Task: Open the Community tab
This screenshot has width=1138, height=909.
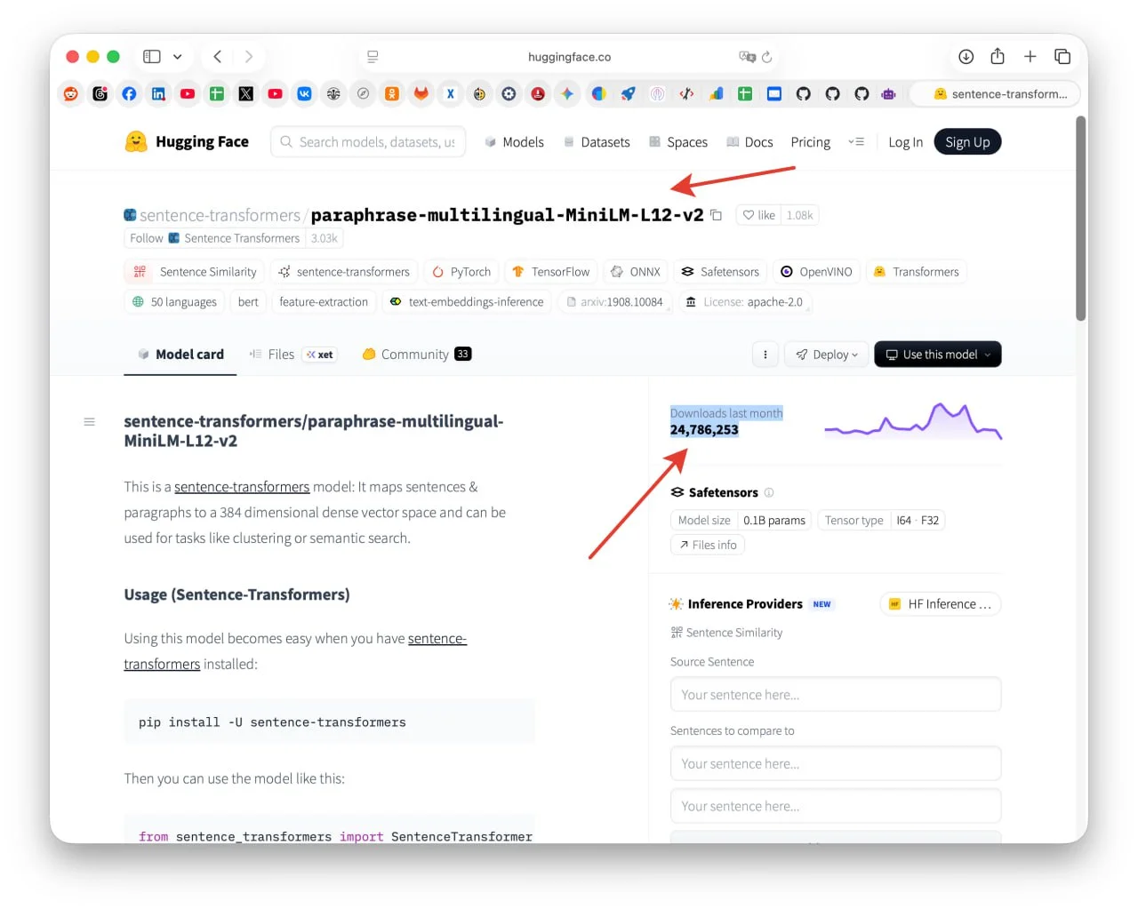Action: [x=416, y=355]
